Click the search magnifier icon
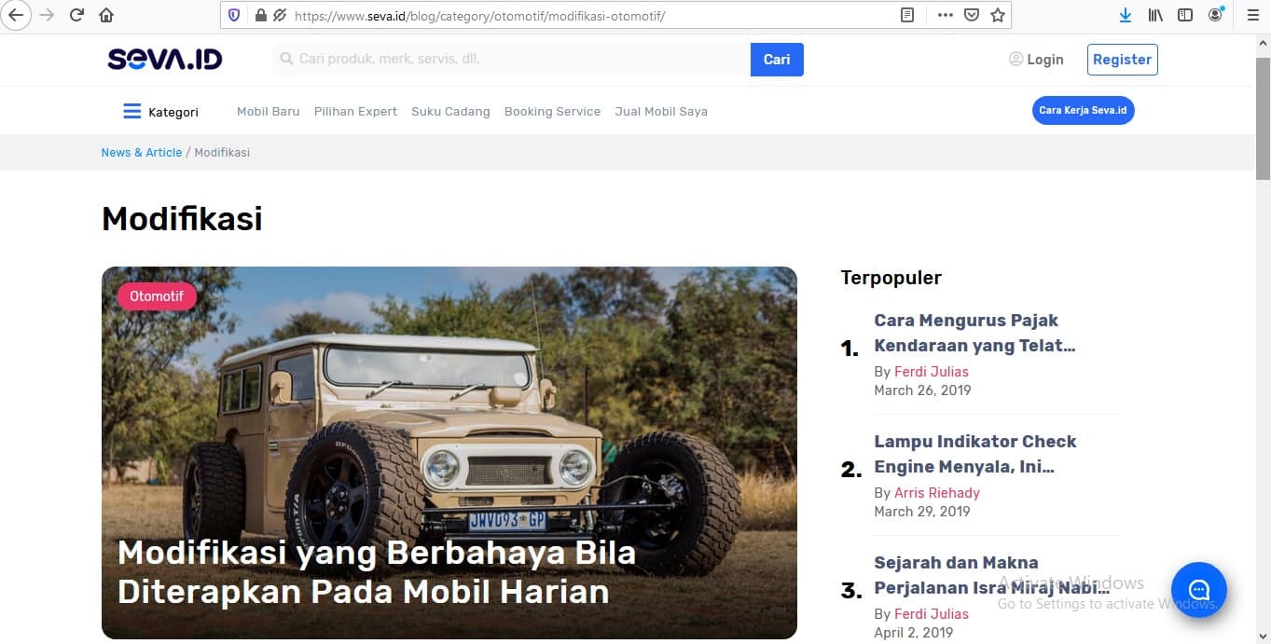 point(286,59)
